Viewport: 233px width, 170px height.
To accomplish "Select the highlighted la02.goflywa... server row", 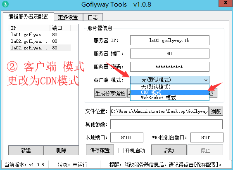I will [x=40, y=48].
